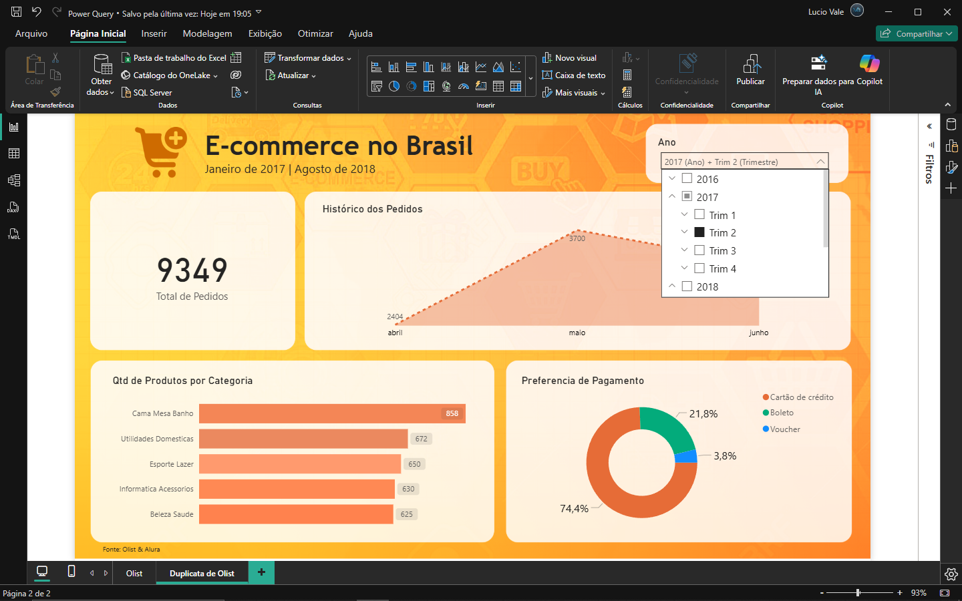Tick the 2016 year checkbox

pos(687,178)
